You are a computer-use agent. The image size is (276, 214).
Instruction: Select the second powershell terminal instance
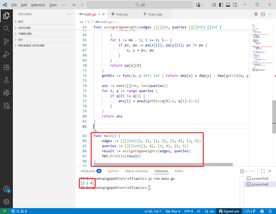pos(260,184)
